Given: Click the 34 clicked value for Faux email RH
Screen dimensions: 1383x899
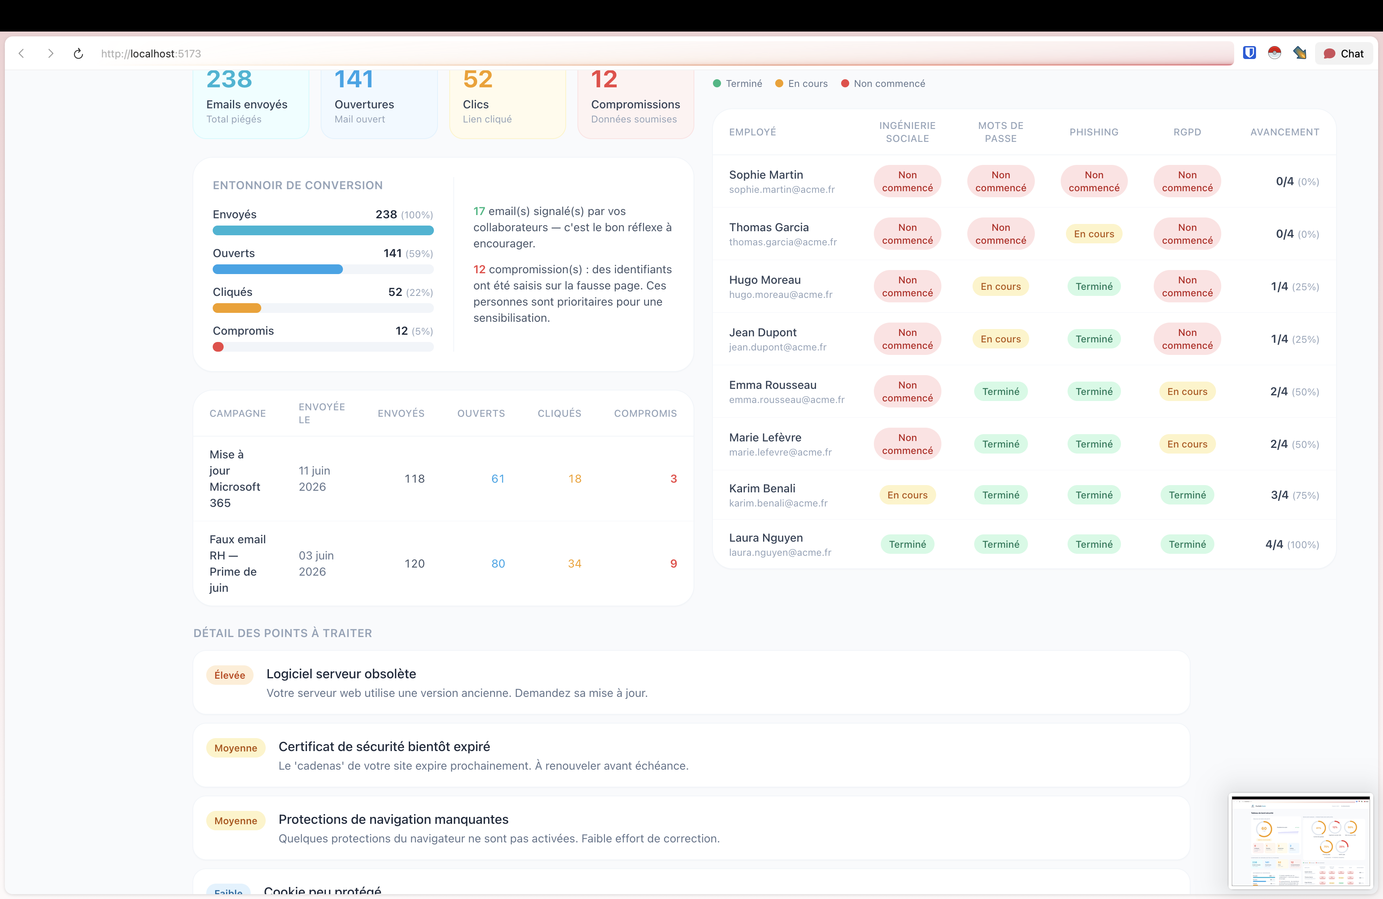Looking at the screenshot, I should (575, 563).
